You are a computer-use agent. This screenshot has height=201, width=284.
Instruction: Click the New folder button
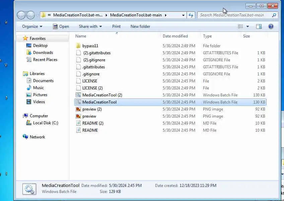pos(140,26)
